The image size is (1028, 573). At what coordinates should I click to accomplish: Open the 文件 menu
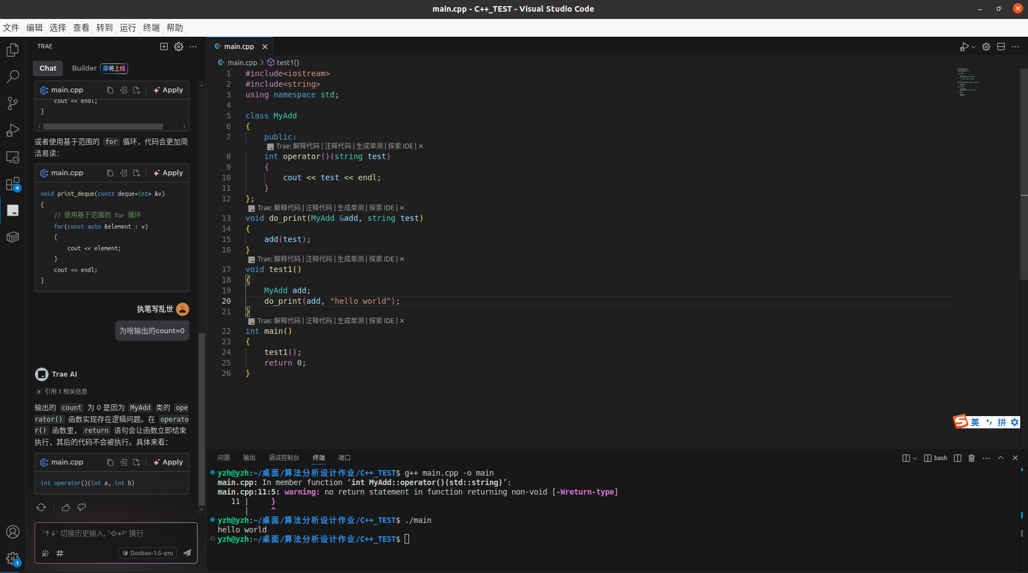tap(11, 28)
